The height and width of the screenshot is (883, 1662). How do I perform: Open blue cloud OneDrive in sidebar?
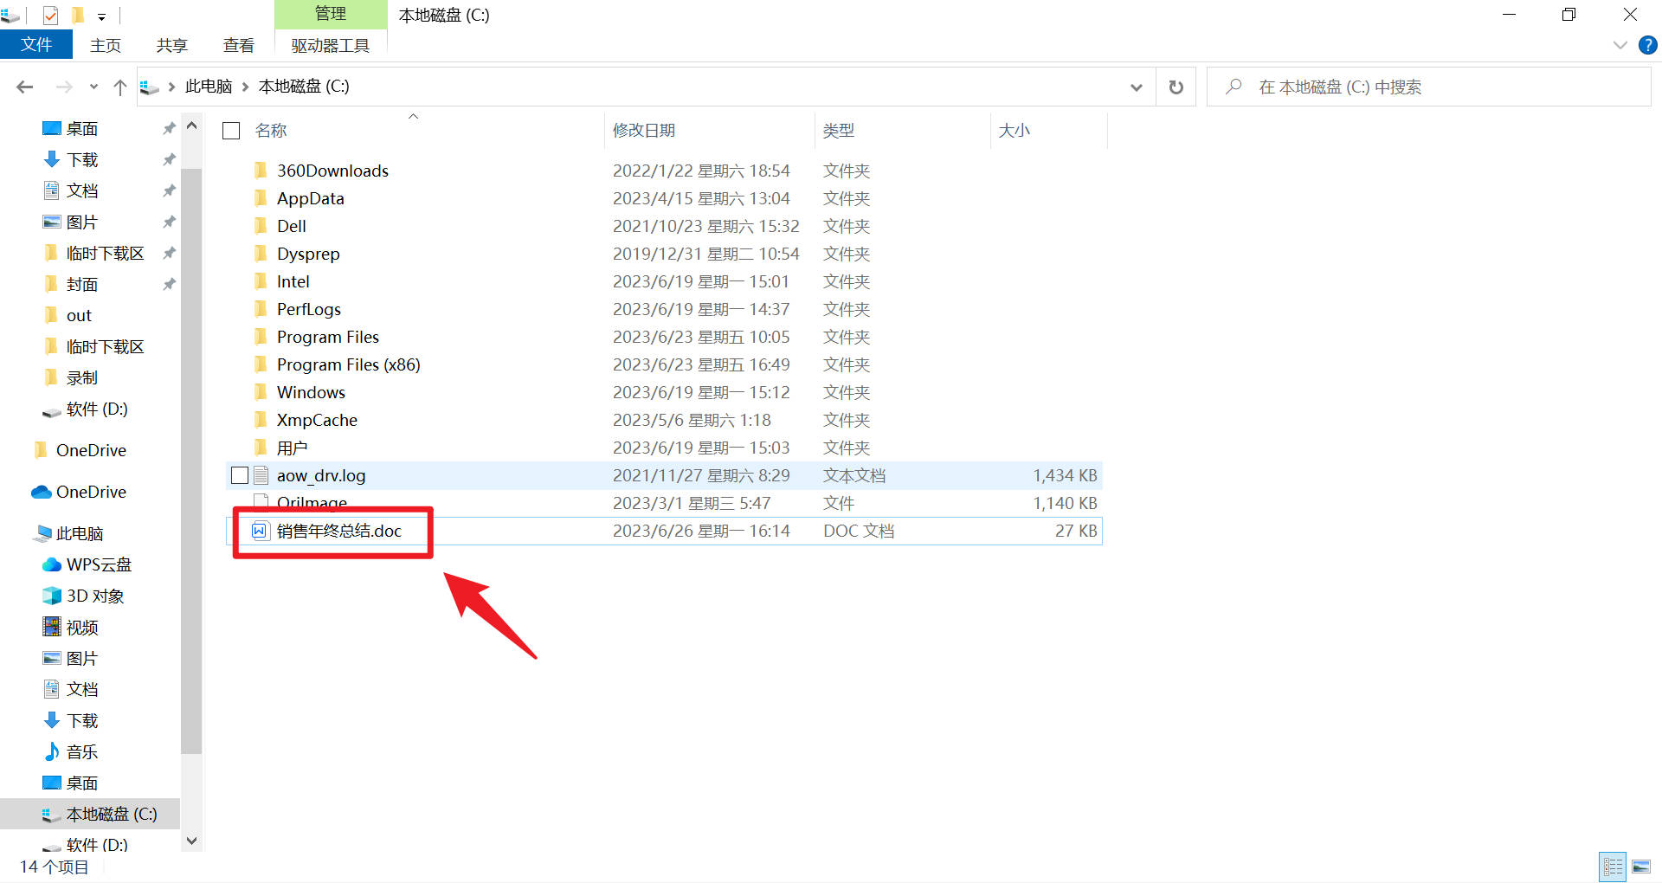point(79,492)
